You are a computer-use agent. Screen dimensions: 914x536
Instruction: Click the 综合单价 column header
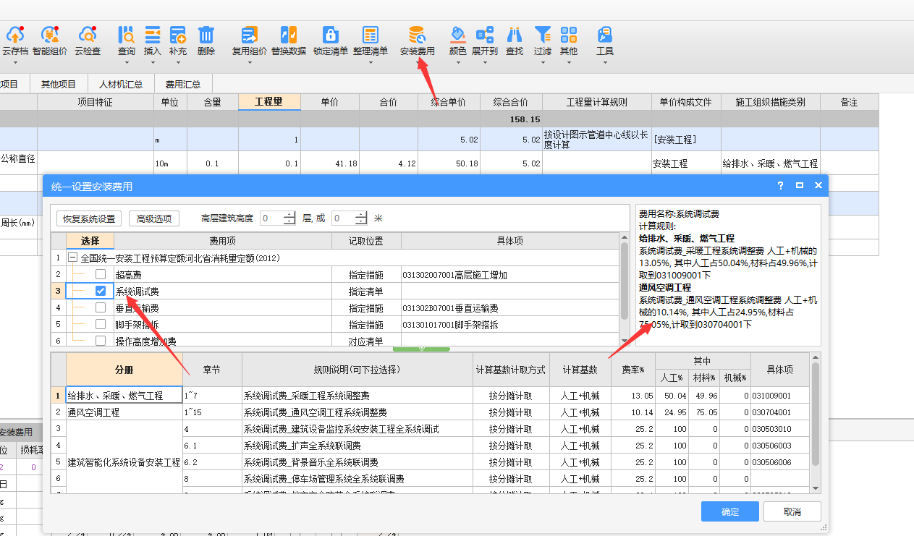click(x=449, y=102)
